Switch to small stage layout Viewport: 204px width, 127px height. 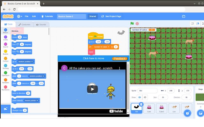coord(192,23)
